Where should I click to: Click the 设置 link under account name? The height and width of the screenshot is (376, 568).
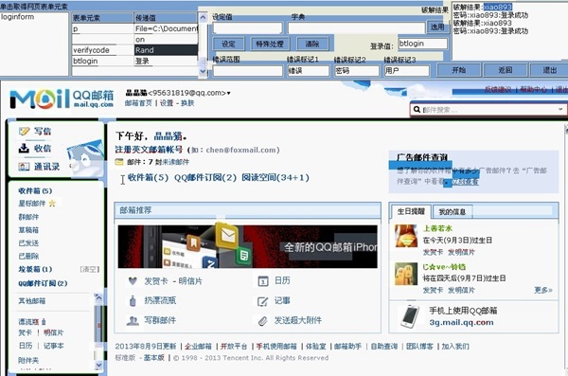coord(167,103)
